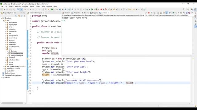The height and width of the screenshot is (110, 197).
Task: Open the Source menu
Action: (11, 6)
